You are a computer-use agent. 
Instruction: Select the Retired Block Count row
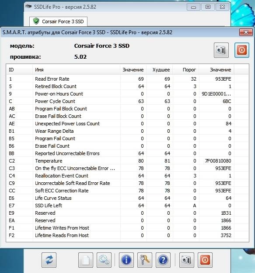(127, 86)
